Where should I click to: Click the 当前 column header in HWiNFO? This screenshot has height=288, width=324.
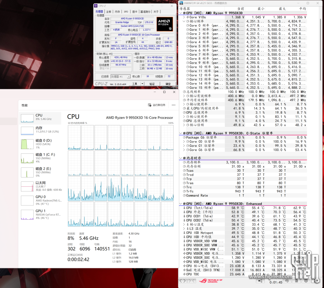[x=235, y=9]
